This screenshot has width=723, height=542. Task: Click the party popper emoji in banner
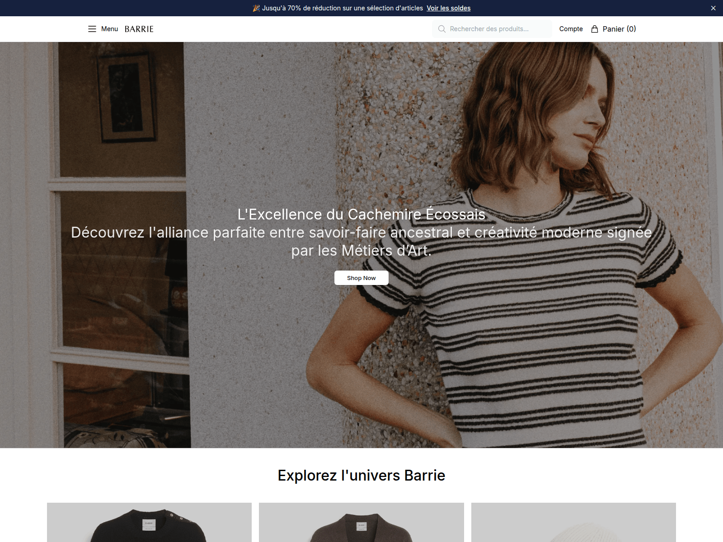tap(256, 8)
